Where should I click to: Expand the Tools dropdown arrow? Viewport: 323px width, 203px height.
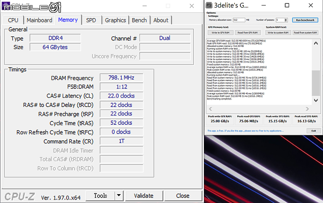119,196
